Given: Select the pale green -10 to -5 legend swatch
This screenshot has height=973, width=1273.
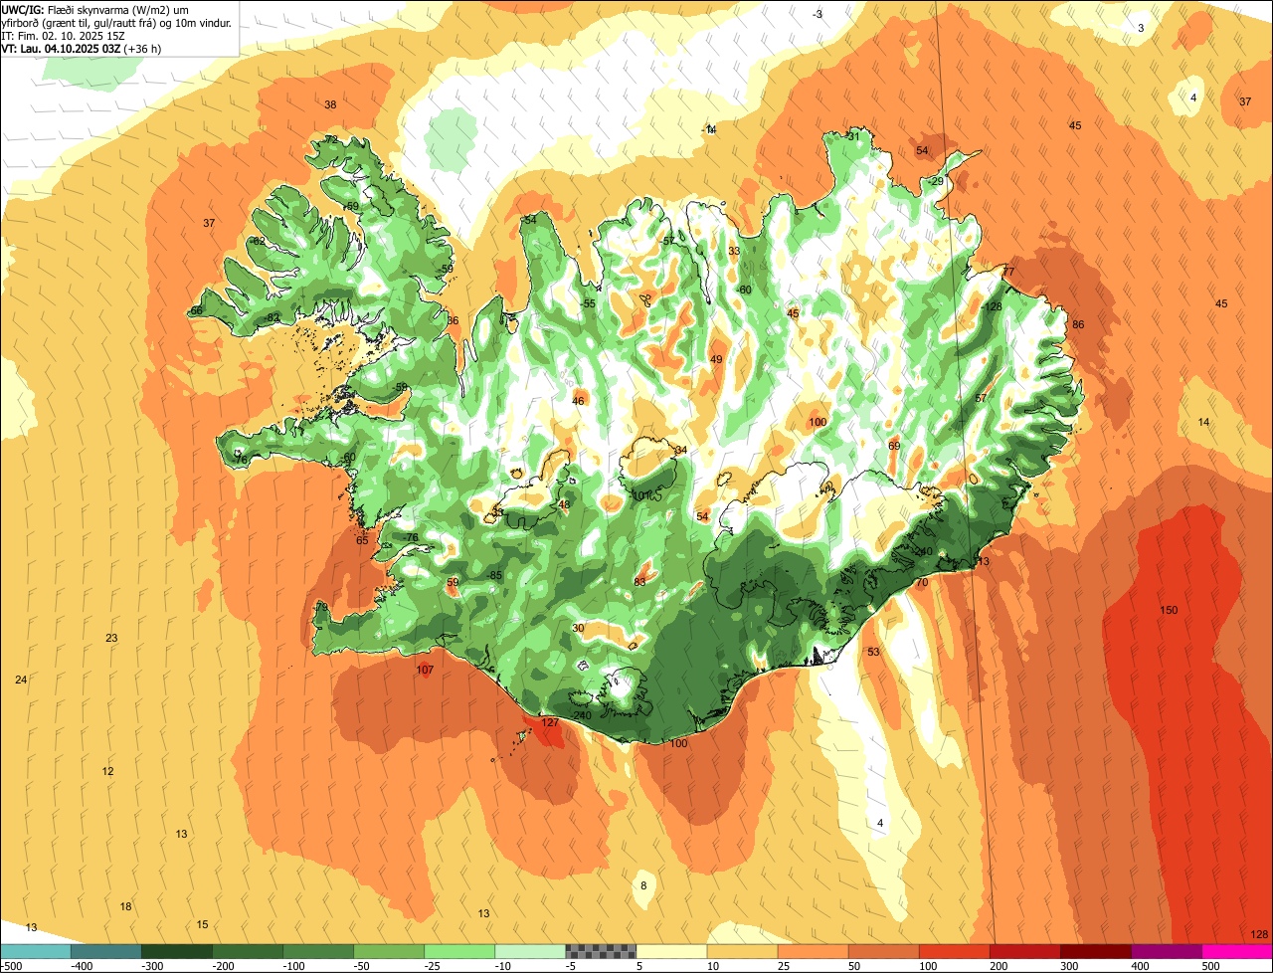Looking at the screenshot, I should [x=530, y=951].
